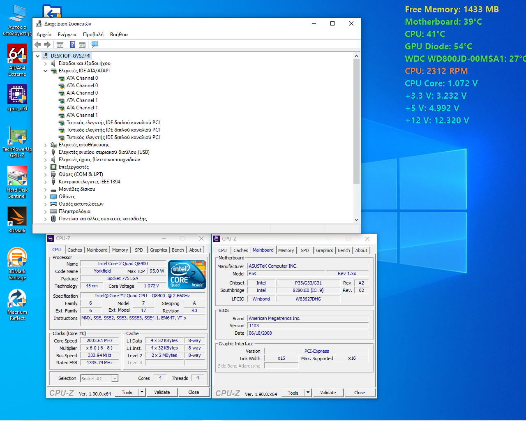Scan for hardware changes via monitor icon
The width and height of the screenshot is (526, 421).
click(95, 44)
